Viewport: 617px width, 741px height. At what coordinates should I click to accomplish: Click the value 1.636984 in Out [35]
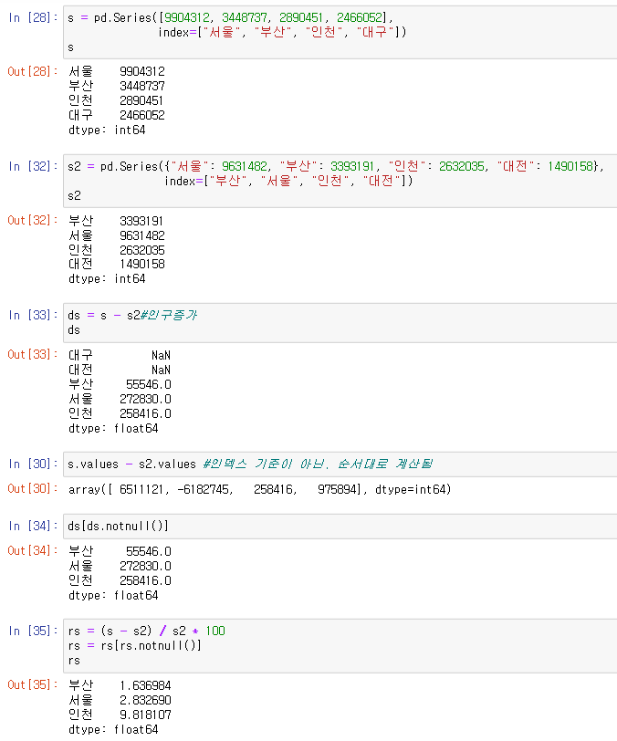146,685
